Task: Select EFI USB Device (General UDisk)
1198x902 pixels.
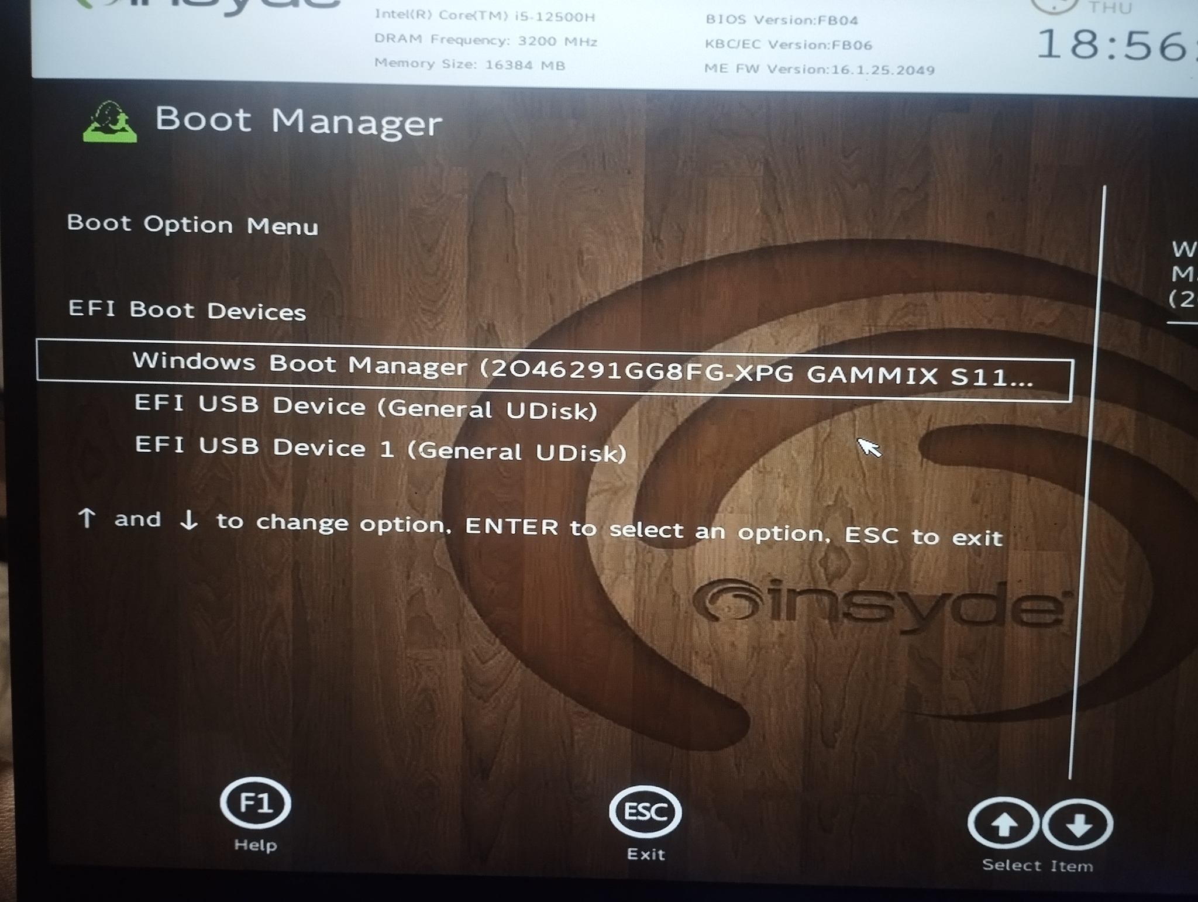Action: pyautogui.click(x=366, y=407)
